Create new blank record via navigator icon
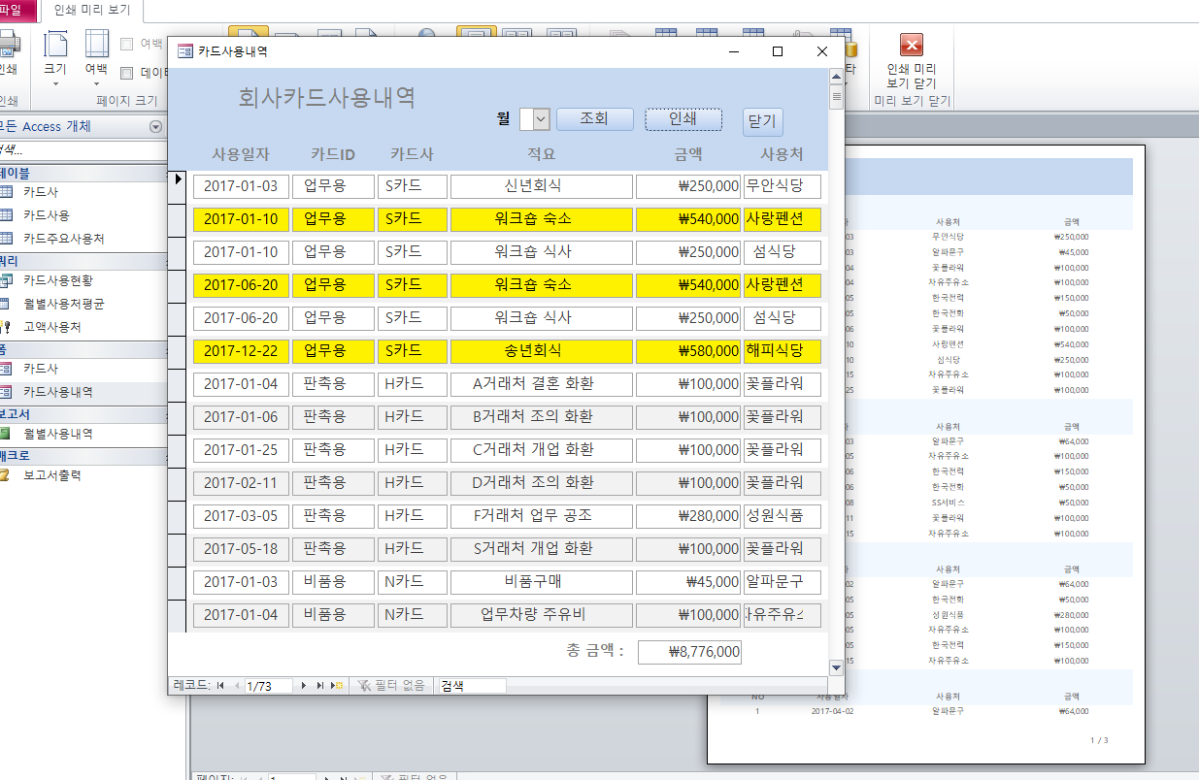1199x780 pixels. [x=338, y=686]
